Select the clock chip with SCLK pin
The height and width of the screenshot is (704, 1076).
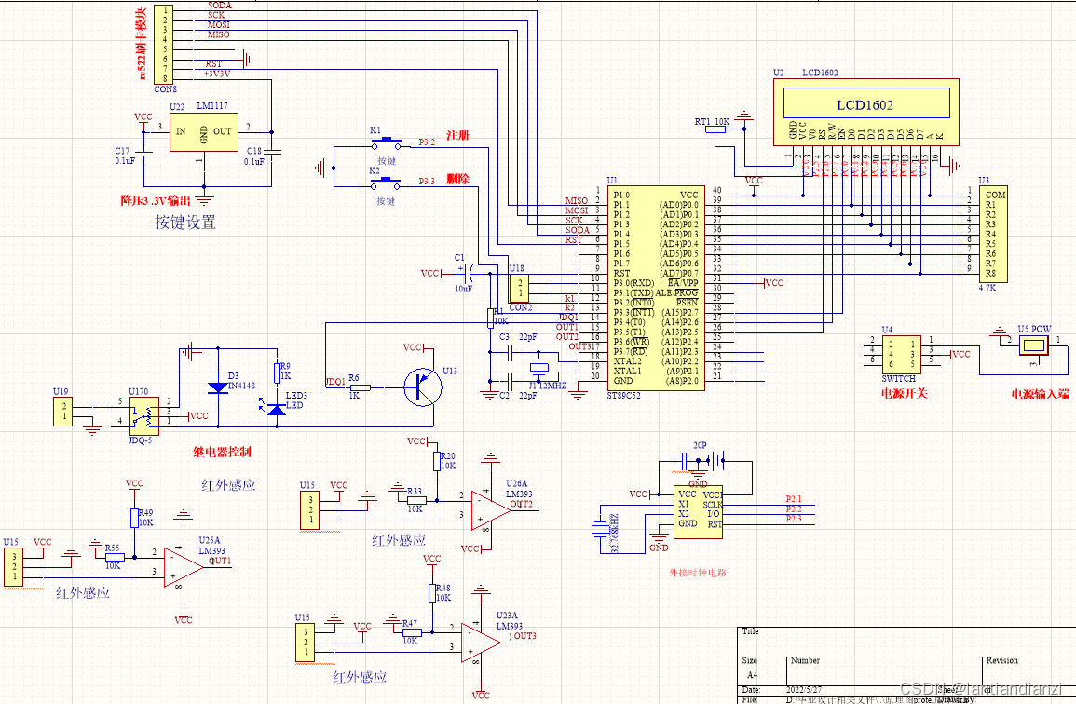pyautogui.click(x=698, y=512)
